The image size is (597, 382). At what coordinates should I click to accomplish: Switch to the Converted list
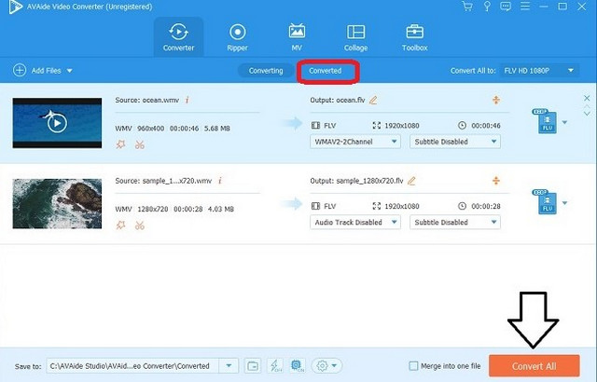[326, 71]
